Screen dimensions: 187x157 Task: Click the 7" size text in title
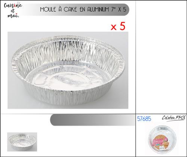tap(114, 9)
